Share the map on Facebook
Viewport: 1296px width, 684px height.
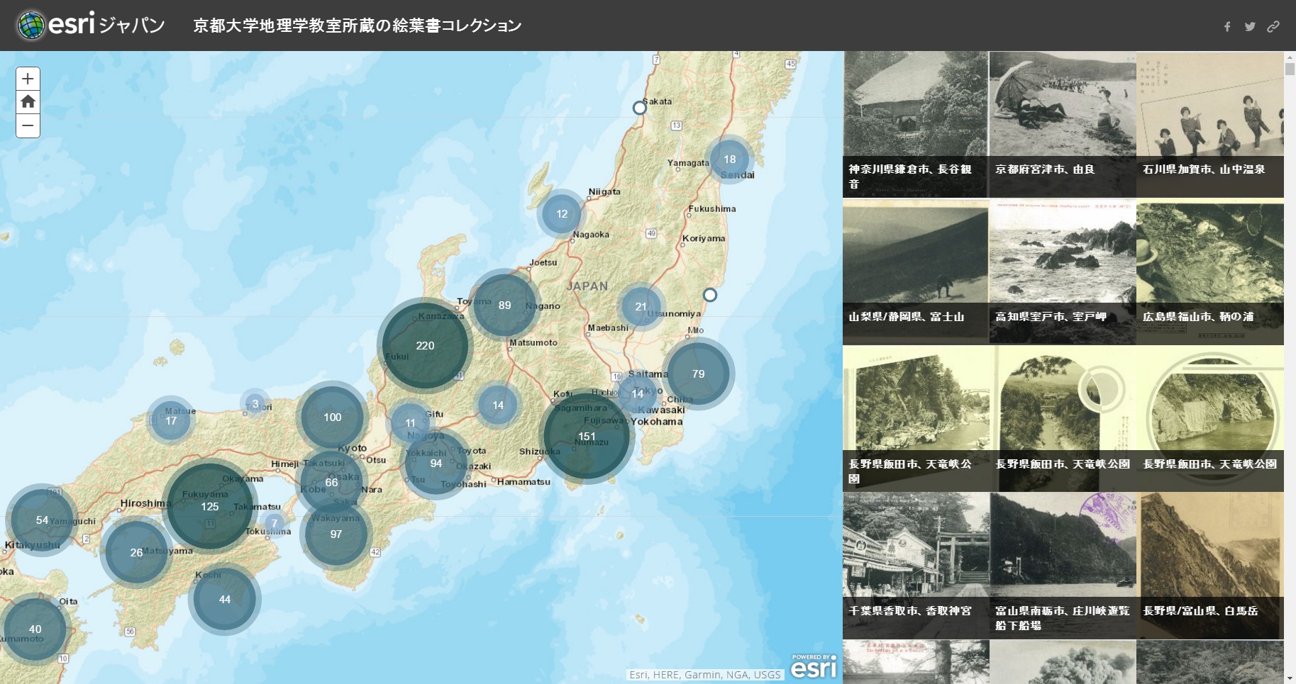tap(1227, 26)
